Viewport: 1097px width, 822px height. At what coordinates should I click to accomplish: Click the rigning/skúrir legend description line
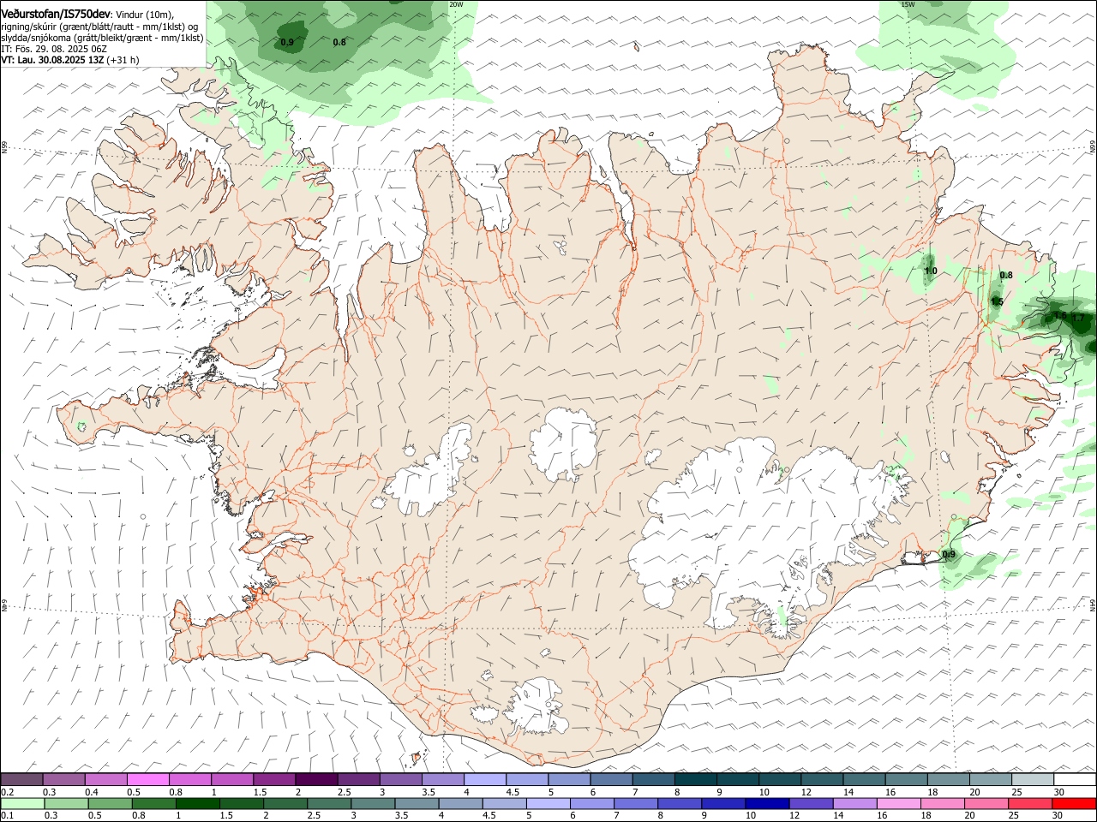(x=99, y=27)
